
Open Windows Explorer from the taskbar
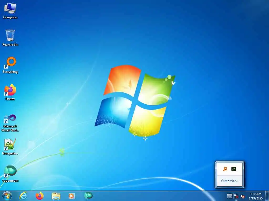click(x=56, y=196)
